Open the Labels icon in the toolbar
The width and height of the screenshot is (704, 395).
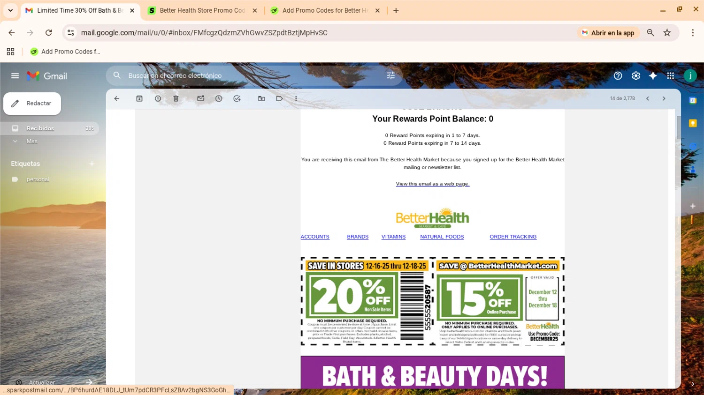pyautogui.click(x=279, y=98)
